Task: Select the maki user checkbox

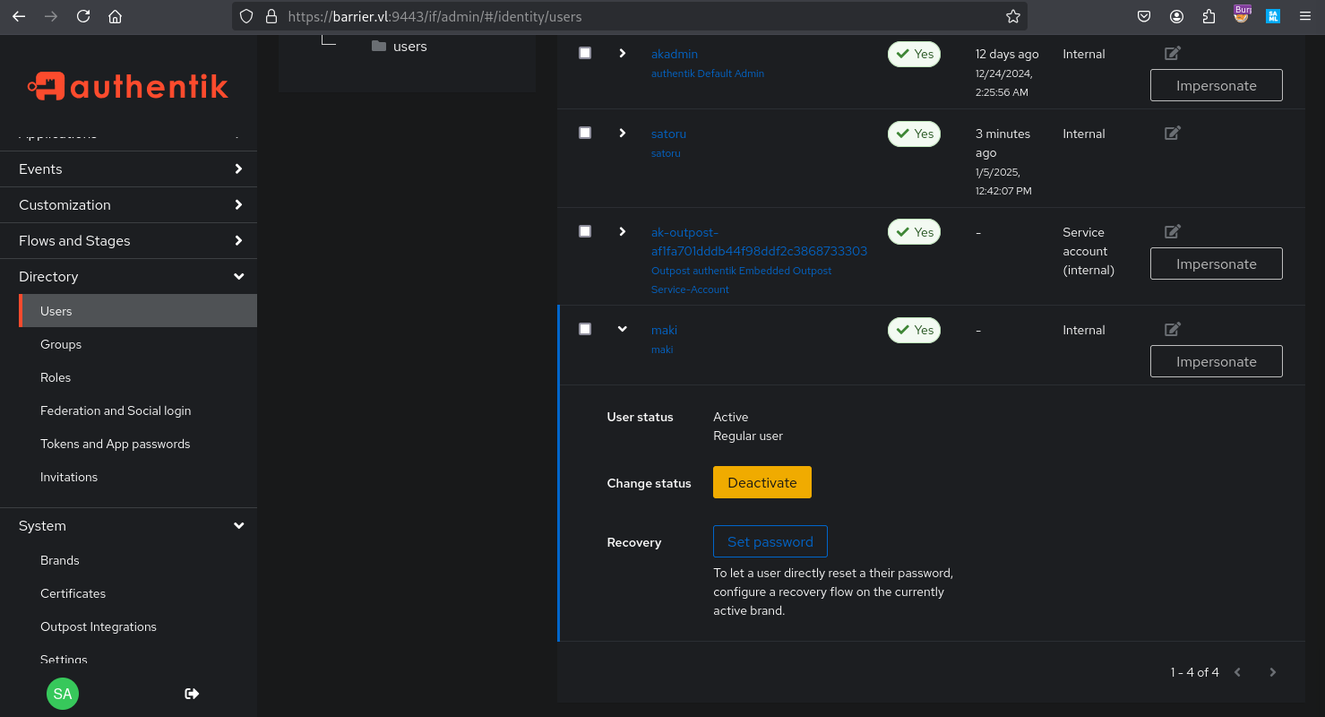Action: tap(585, 329)
